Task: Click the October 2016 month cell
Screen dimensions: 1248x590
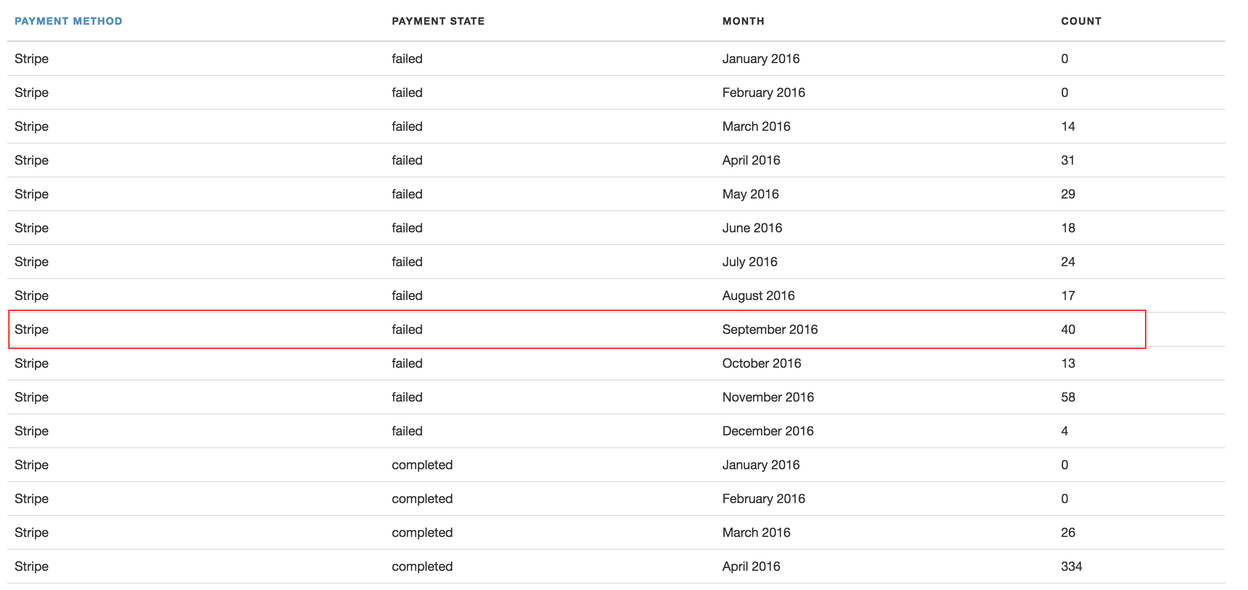Action: (x=762, y=364)
